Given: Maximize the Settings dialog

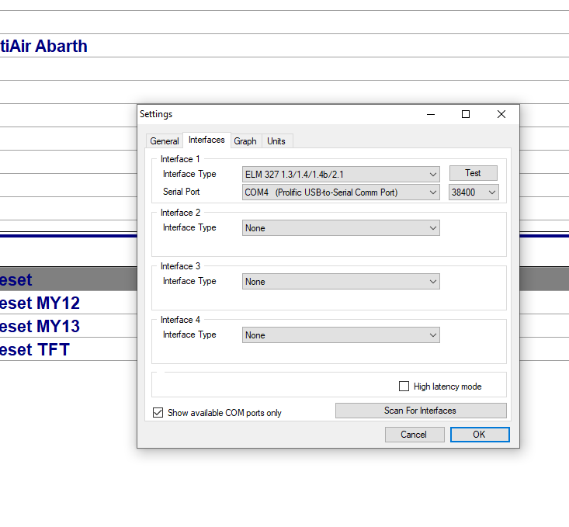Looking at the screenshot, I should point(466,114).
